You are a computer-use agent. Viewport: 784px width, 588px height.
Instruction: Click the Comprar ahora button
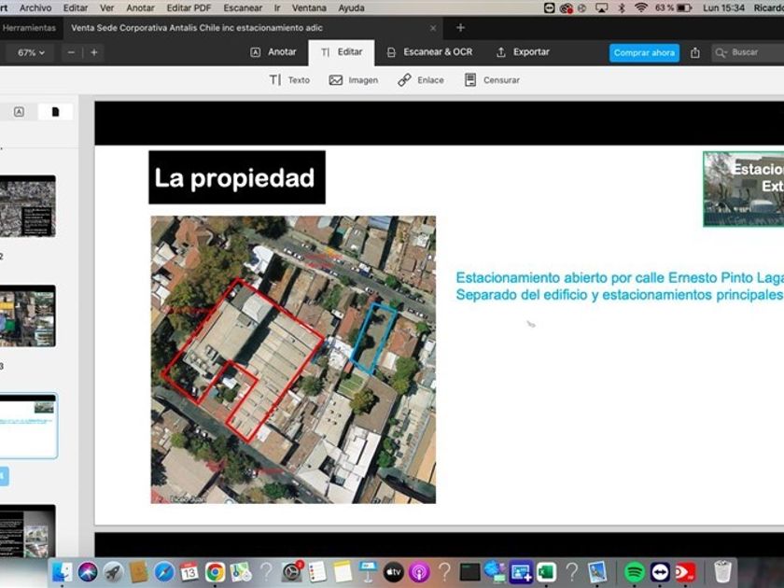[644, 52]
